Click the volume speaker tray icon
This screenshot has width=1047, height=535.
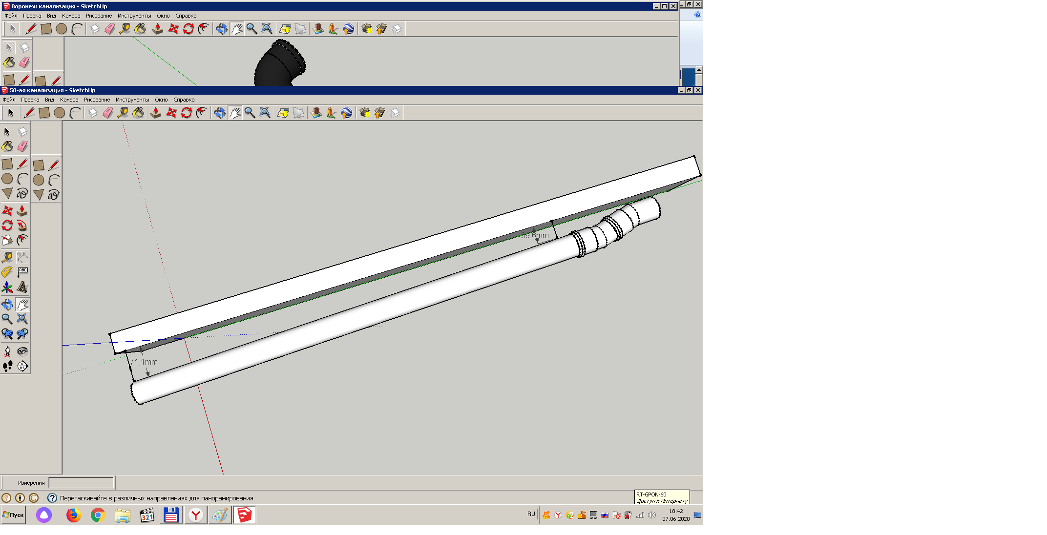pyautogui.click(x=652, y=515)
